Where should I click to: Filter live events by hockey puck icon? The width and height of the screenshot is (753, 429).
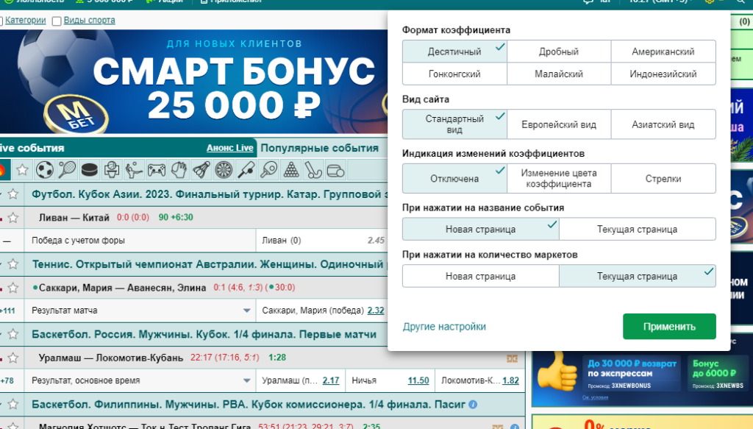coord(89,170)
